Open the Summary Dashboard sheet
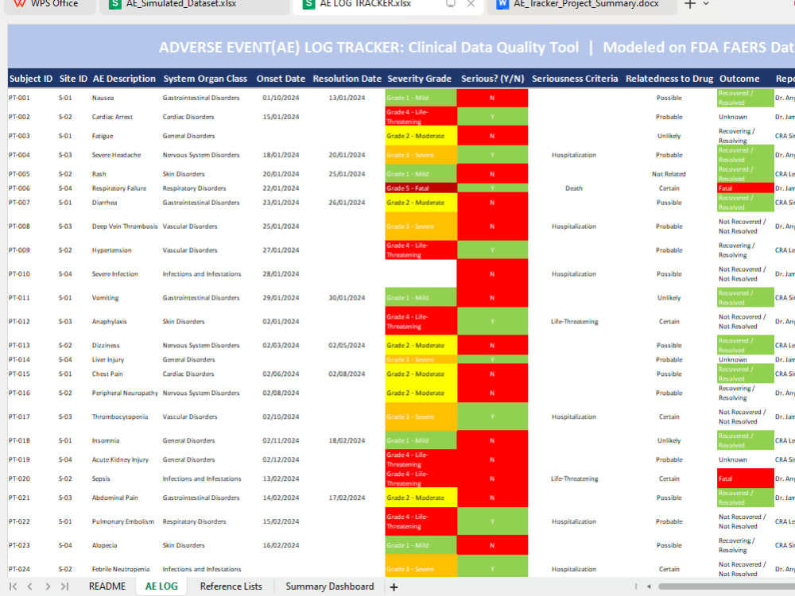Screen dimensions: 795x596 [330, 586]
